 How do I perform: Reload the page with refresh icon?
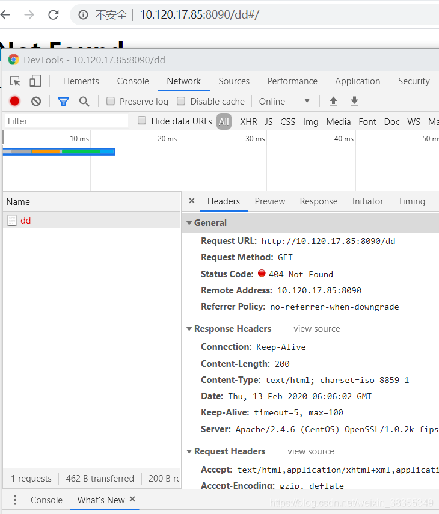[x=54, y=15]
